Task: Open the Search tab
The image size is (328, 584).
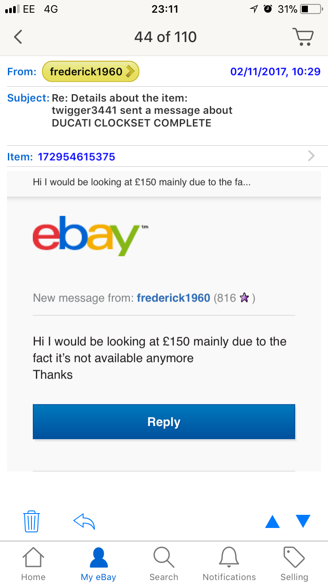Action: click(x=164, y=565)
